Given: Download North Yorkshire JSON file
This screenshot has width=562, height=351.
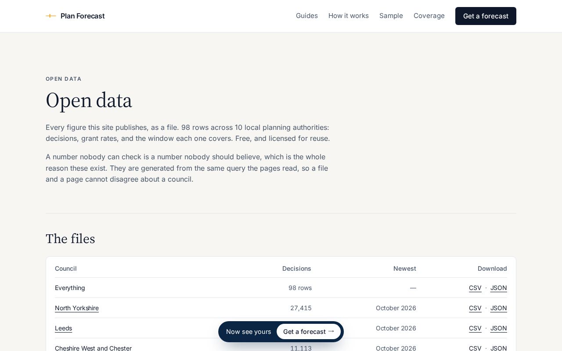Looking at the screenshot, I should pyautogui.click(x=499, y=308).
